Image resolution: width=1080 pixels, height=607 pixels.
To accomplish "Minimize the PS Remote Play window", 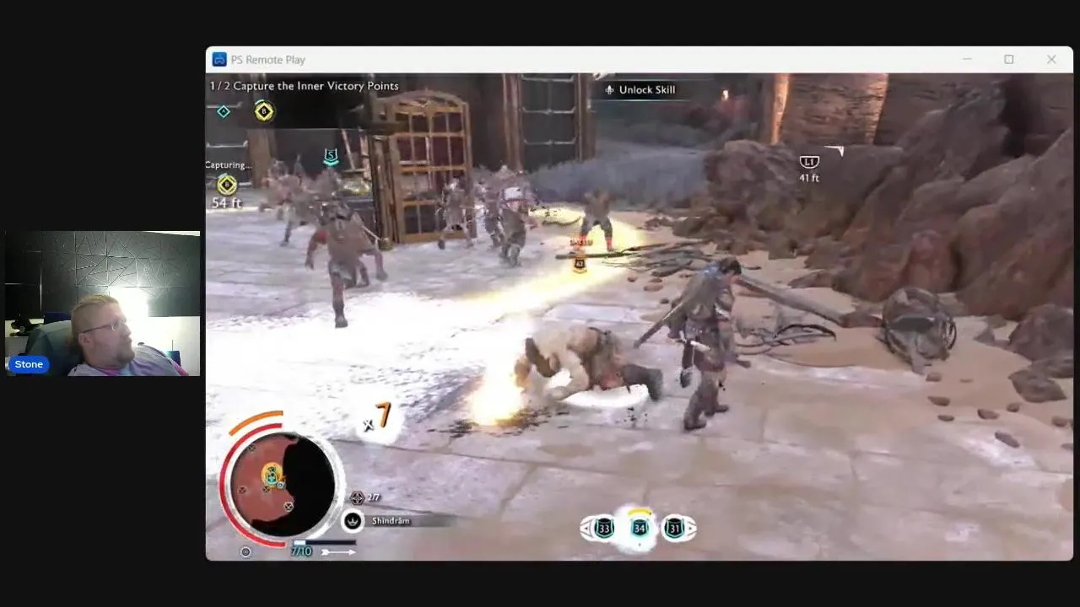I will pos(967,59).
